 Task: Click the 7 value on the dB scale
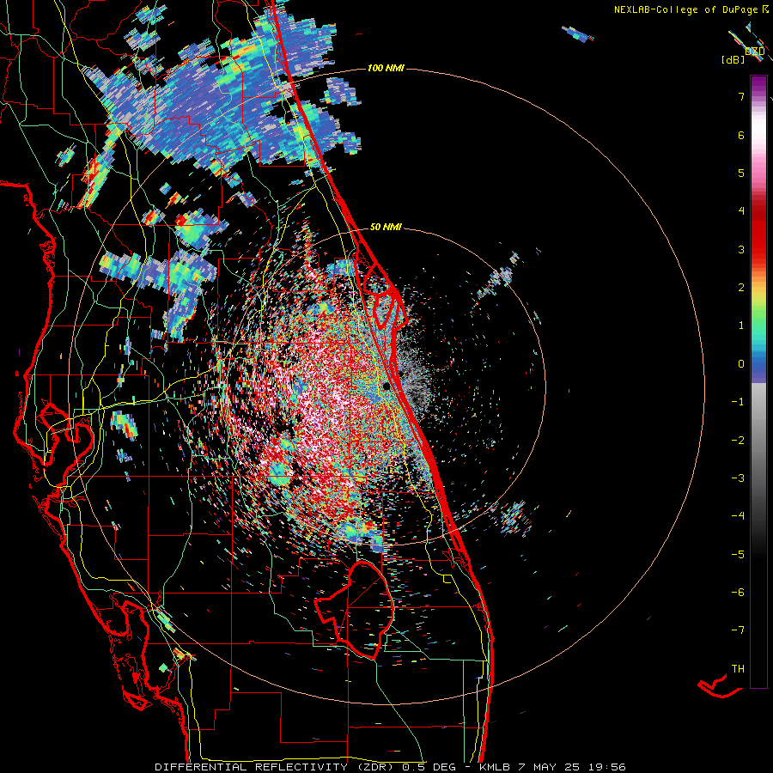(x=741, y=96)
